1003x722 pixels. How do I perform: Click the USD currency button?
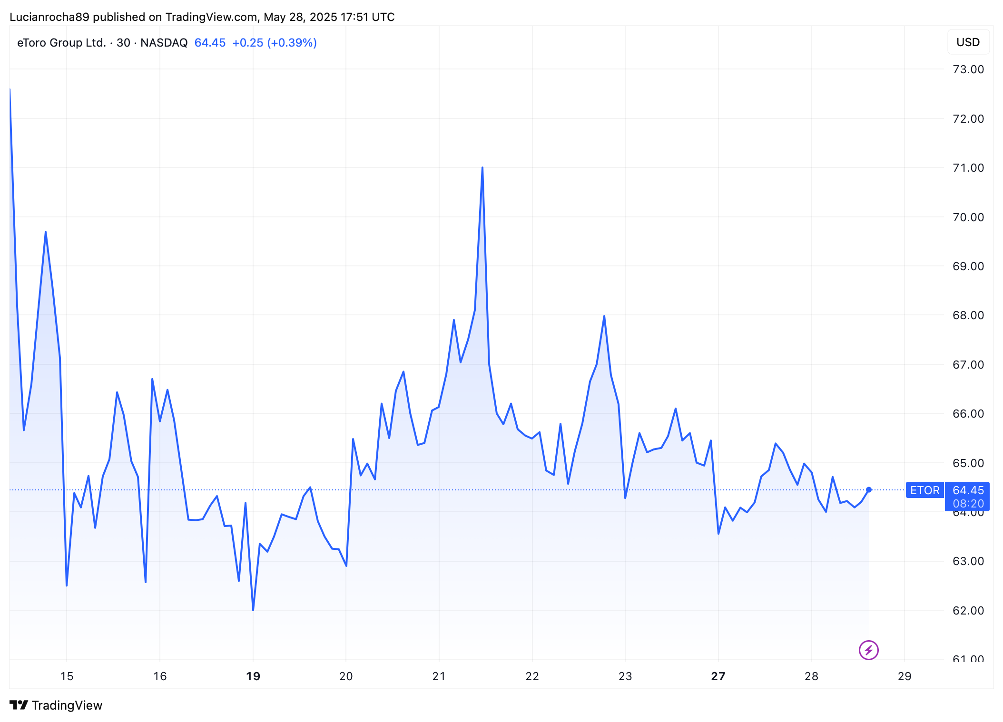tap(968, 42)
